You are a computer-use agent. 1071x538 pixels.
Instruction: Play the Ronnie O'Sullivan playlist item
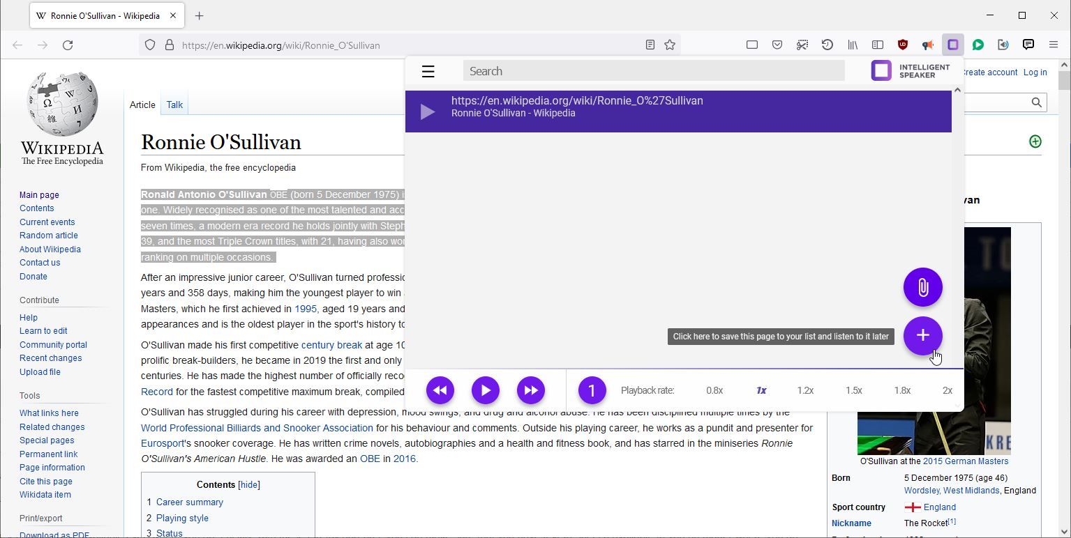[428, 112]
